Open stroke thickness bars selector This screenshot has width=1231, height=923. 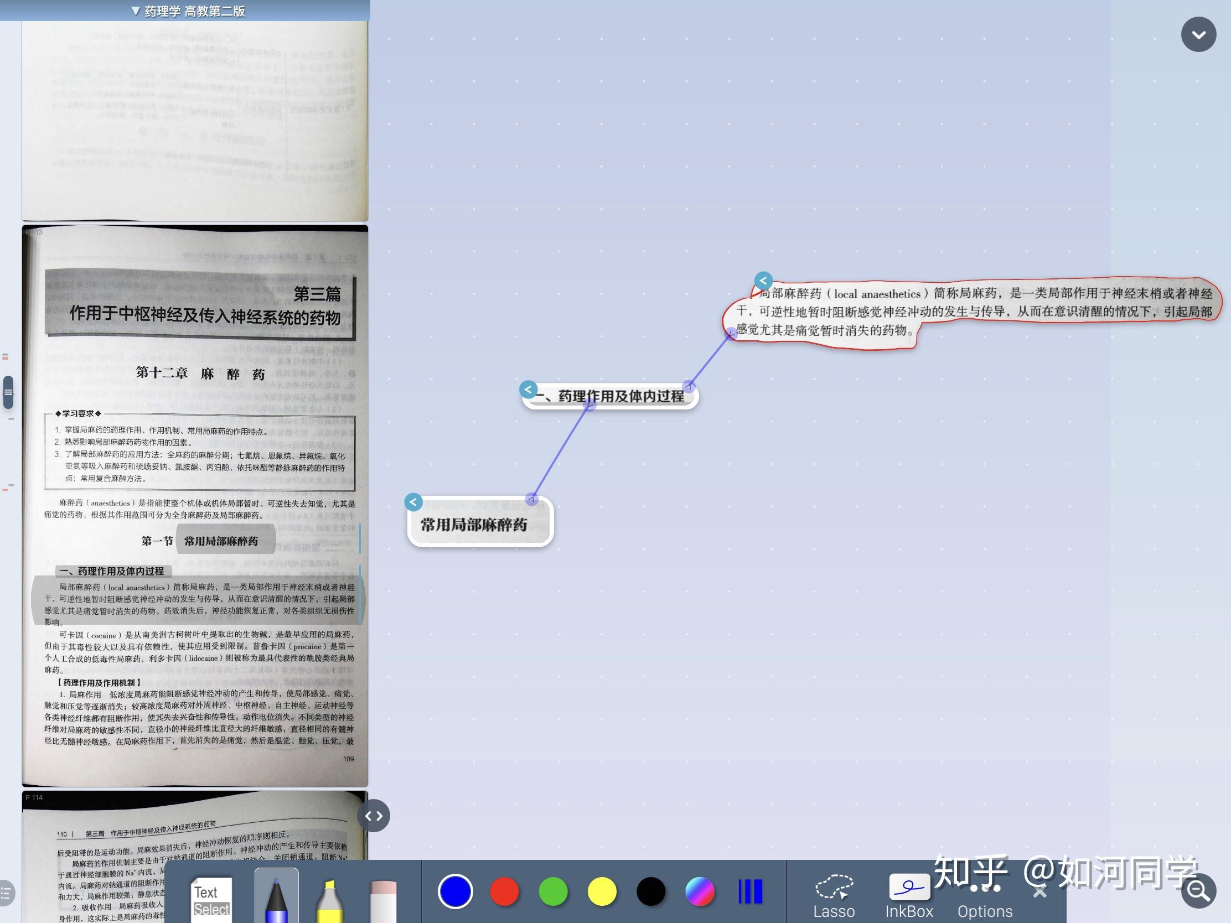[749, 892]
